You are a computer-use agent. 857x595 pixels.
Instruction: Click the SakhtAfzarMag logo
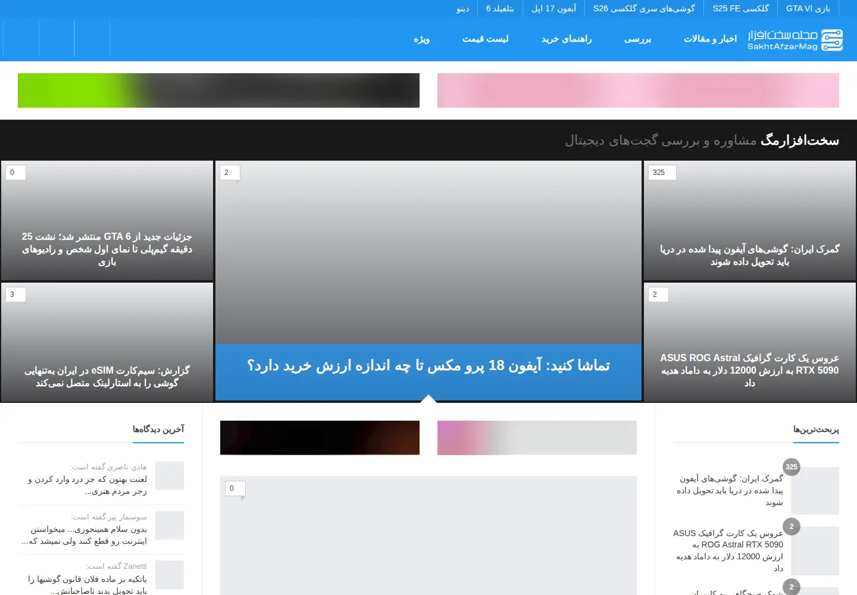click(795, 40)
